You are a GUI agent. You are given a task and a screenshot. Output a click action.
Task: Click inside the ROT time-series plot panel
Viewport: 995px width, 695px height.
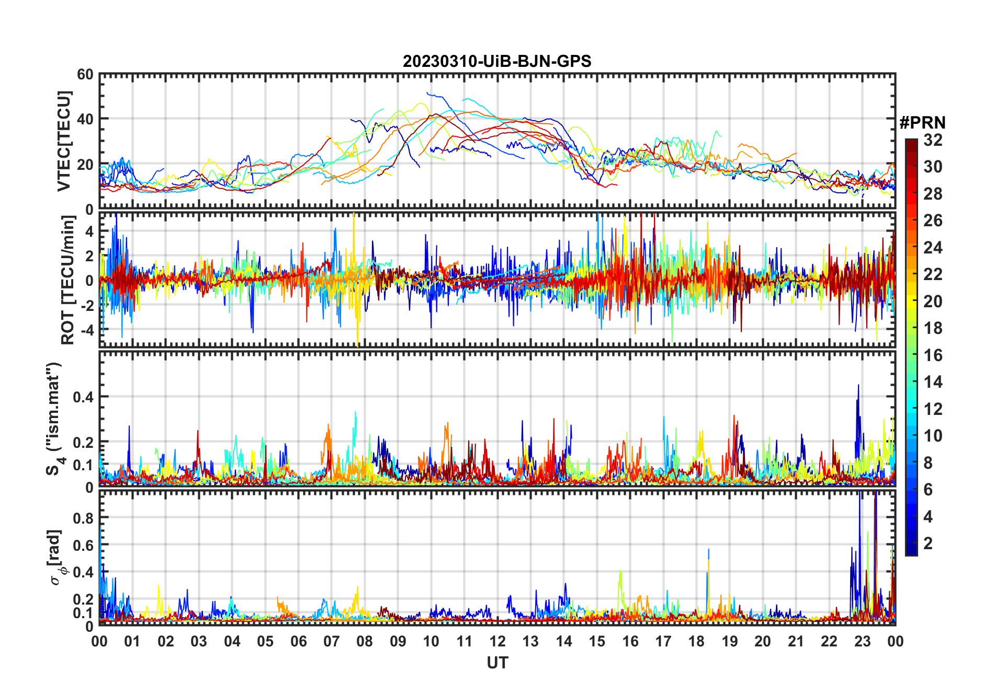point(497,279)
